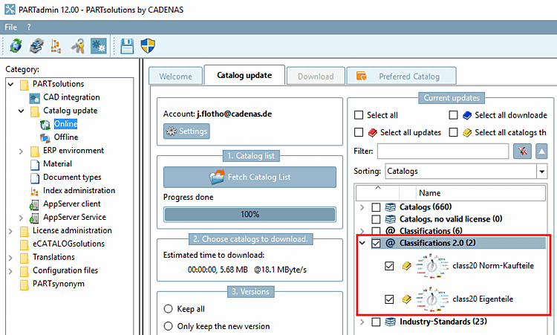Click the Document types page icon

pos(35,178)
